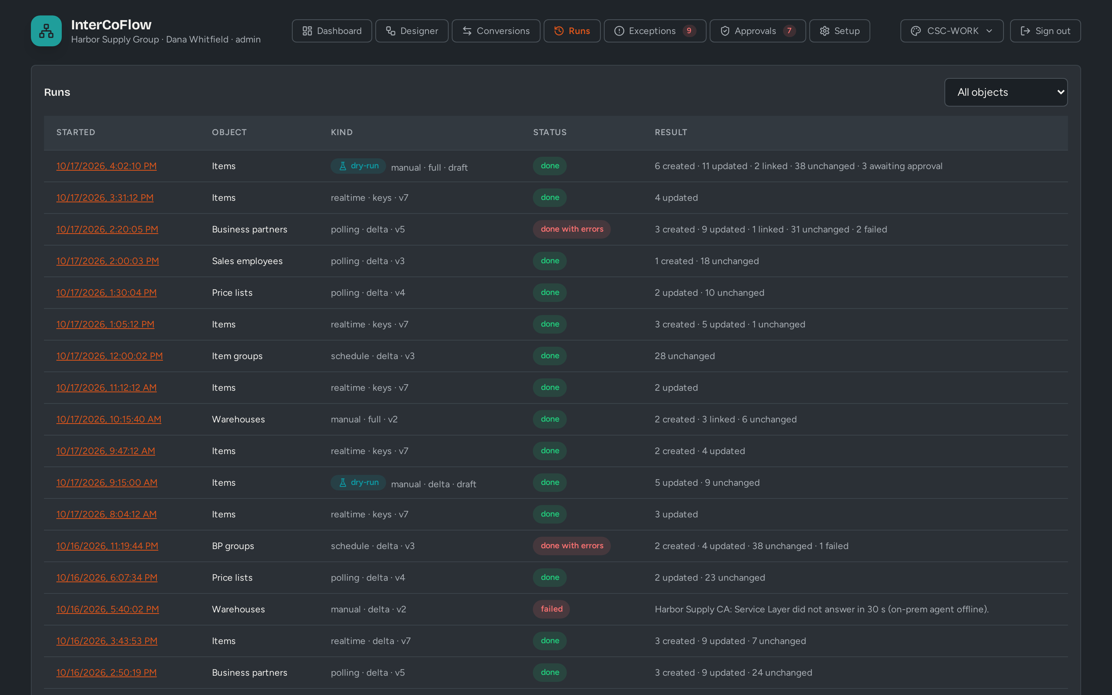Open run started 10/17/2026, 10:15:40 AM
The image size is (1112, 695).
pyautogui.click(x=108, y=420)
